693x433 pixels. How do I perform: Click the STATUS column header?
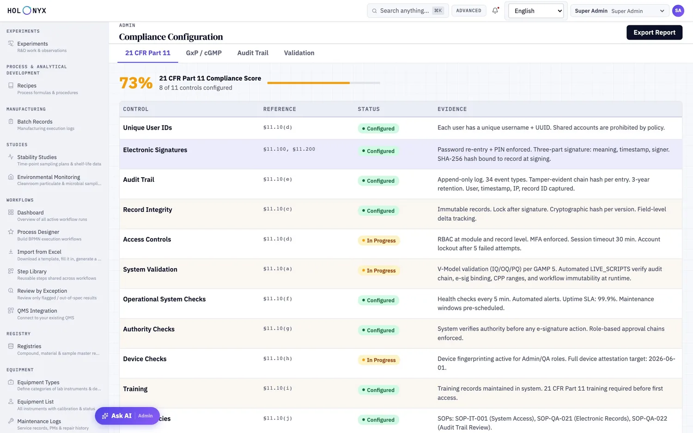point(369,109)
